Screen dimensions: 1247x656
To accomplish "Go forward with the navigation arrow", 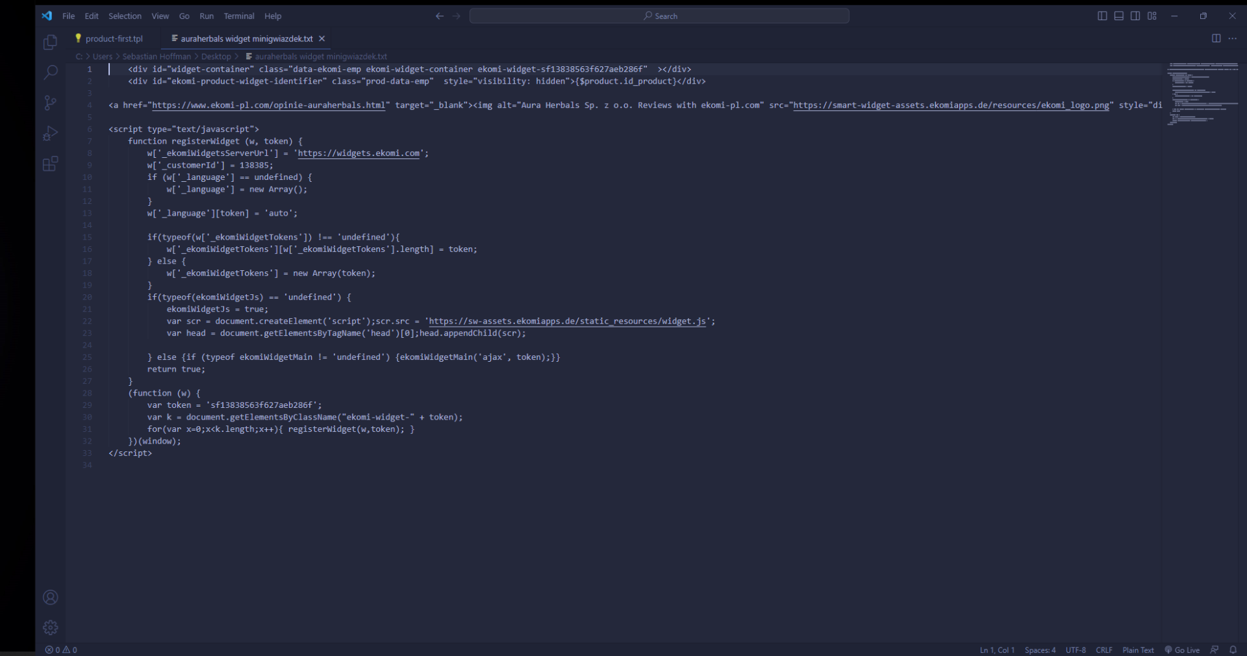I will [457, 16].
